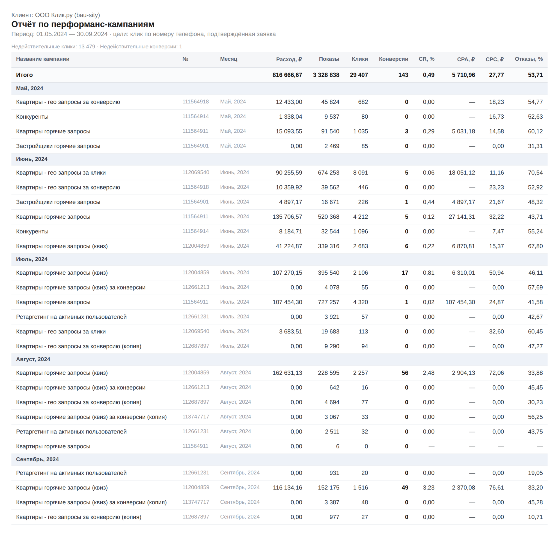The image size is (559, 536).
Task: Select the "Сентябрь, 2024" group row
Action: (279, 459)
